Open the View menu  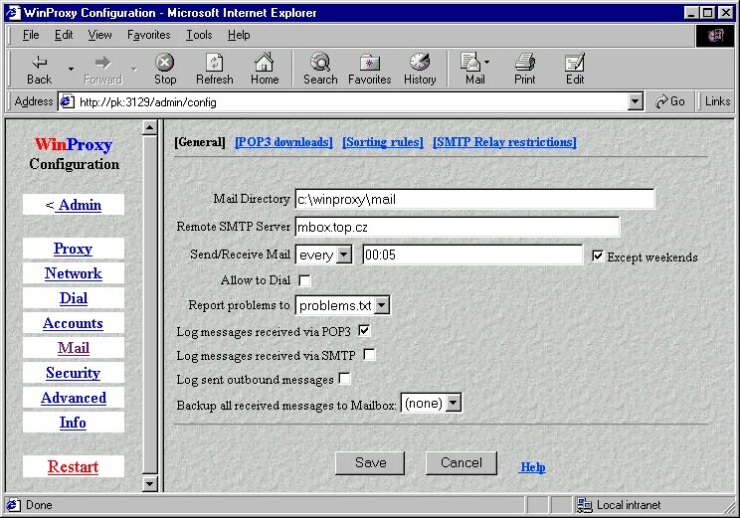click(99, 35)
